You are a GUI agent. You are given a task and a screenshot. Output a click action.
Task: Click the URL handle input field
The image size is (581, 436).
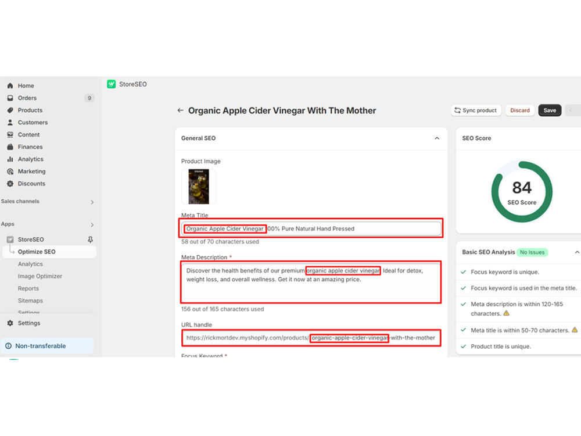click(311, 338)
